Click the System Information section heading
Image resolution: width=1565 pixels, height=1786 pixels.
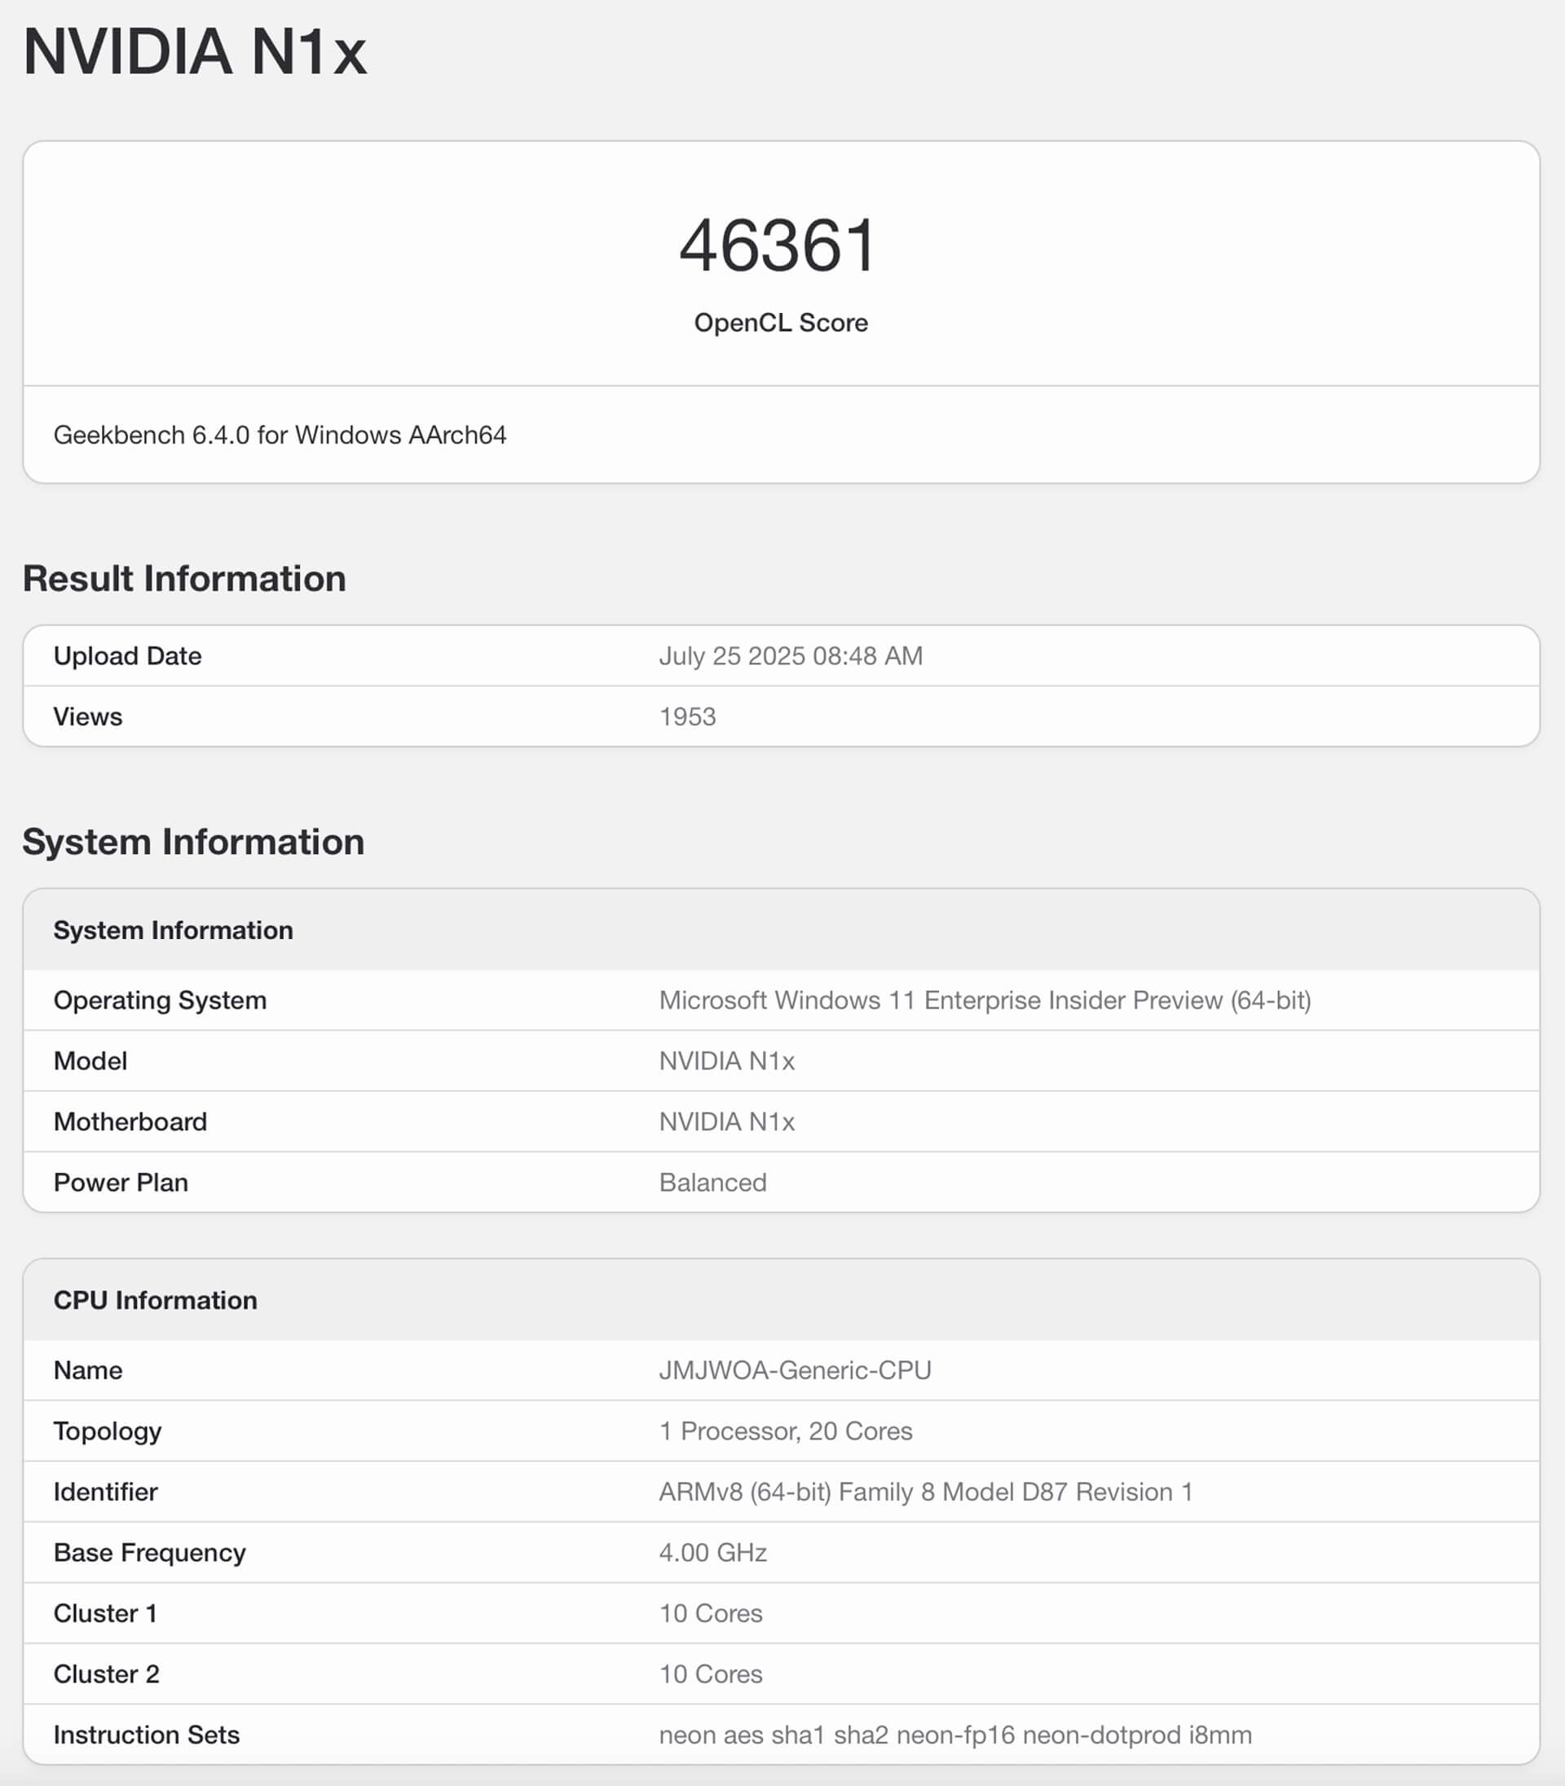coord(194,841)
